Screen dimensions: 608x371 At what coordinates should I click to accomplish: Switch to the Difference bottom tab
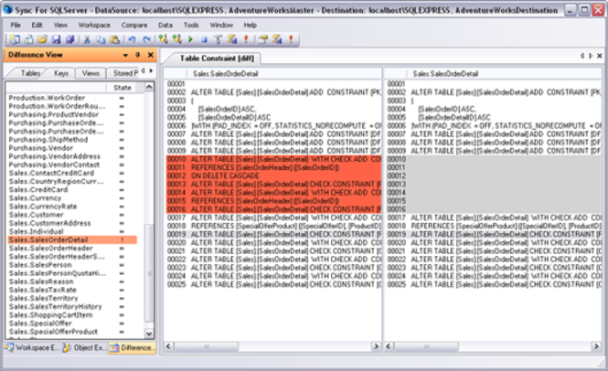[131, 348]
